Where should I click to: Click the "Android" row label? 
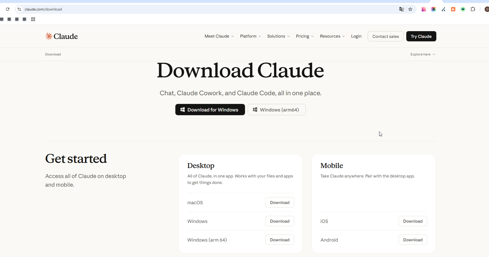click(x=329, y=240)
